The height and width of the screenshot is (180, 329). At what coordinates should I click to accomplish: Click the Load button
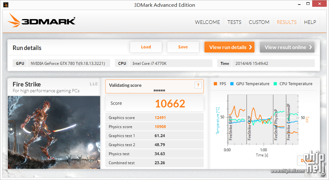pos(146,47)
